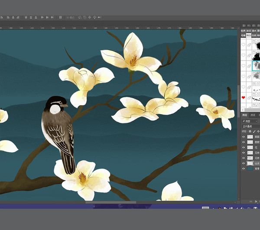Select the 背景 layer name

tap(257, 169)
